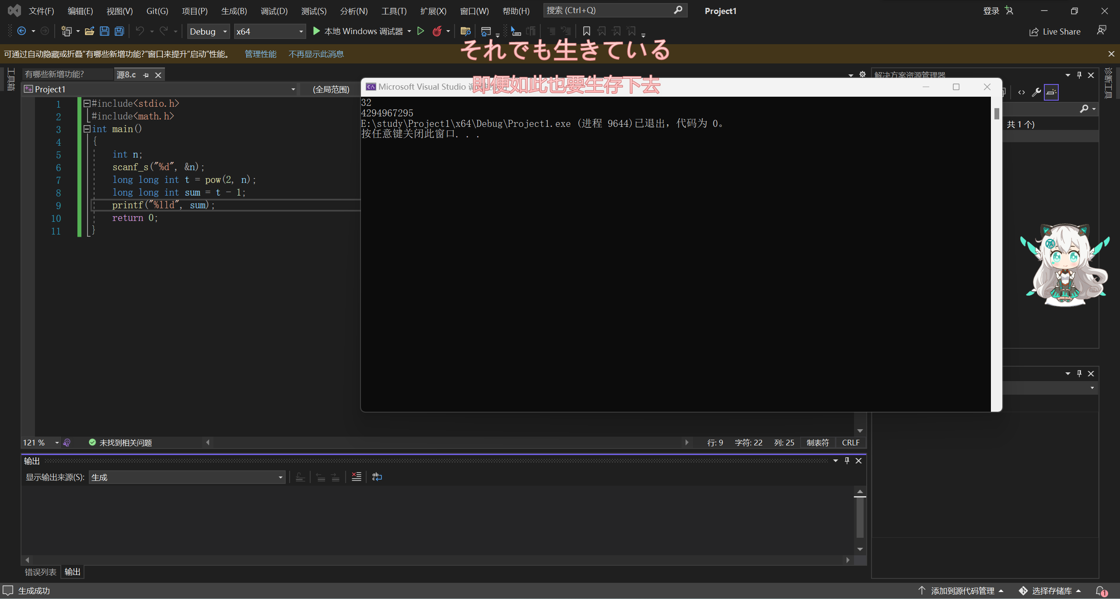1120x599 pixels.
Task: Click the Navigate Backward arrow icon
Action: 21,31
